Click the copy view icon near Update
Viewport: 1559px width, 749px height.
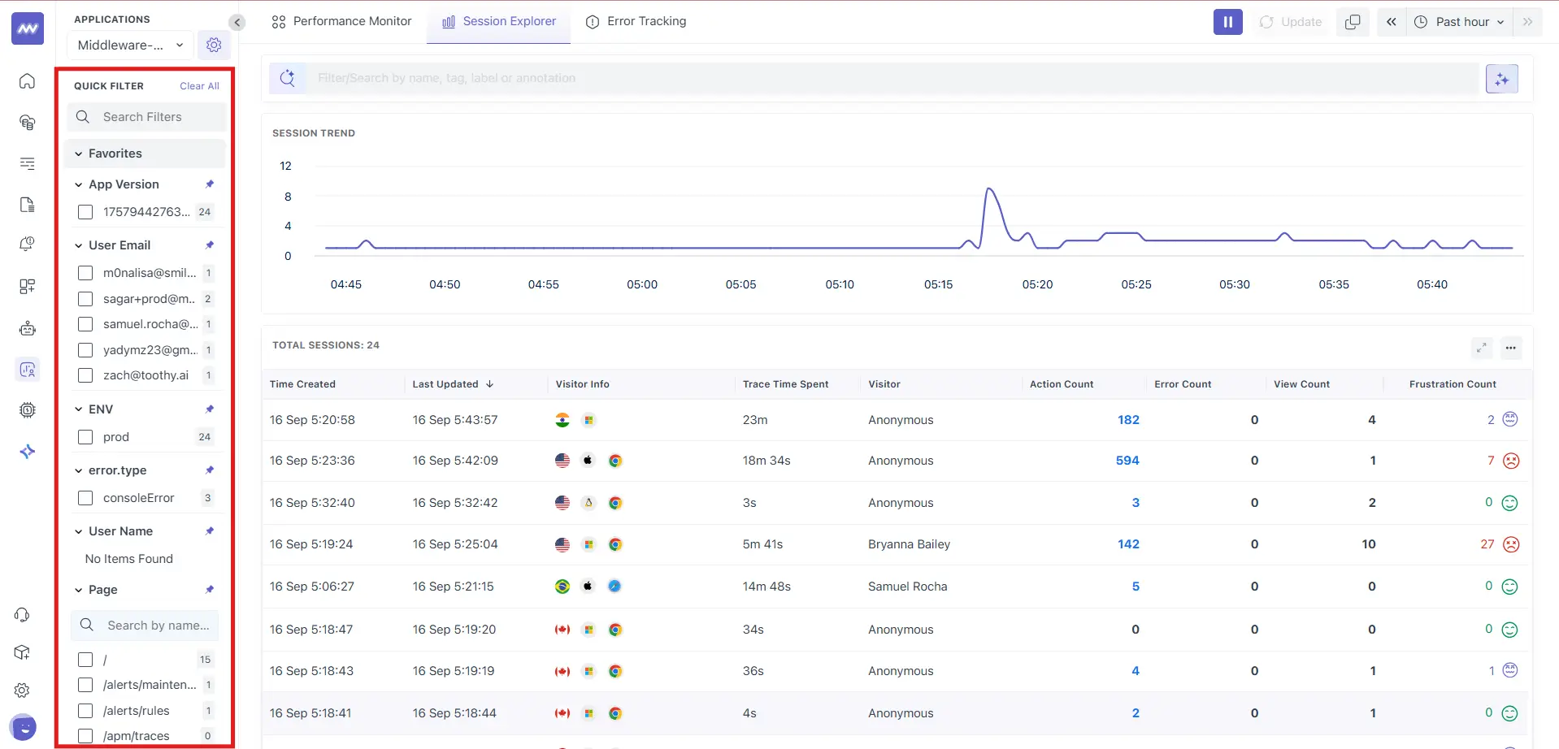click(1352, 22)
